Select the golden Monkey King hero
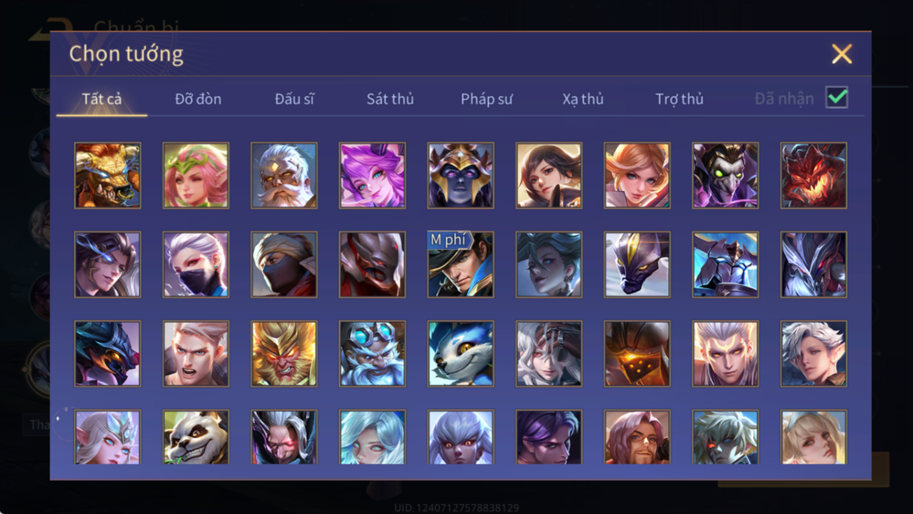 click(x=284, y=354)
